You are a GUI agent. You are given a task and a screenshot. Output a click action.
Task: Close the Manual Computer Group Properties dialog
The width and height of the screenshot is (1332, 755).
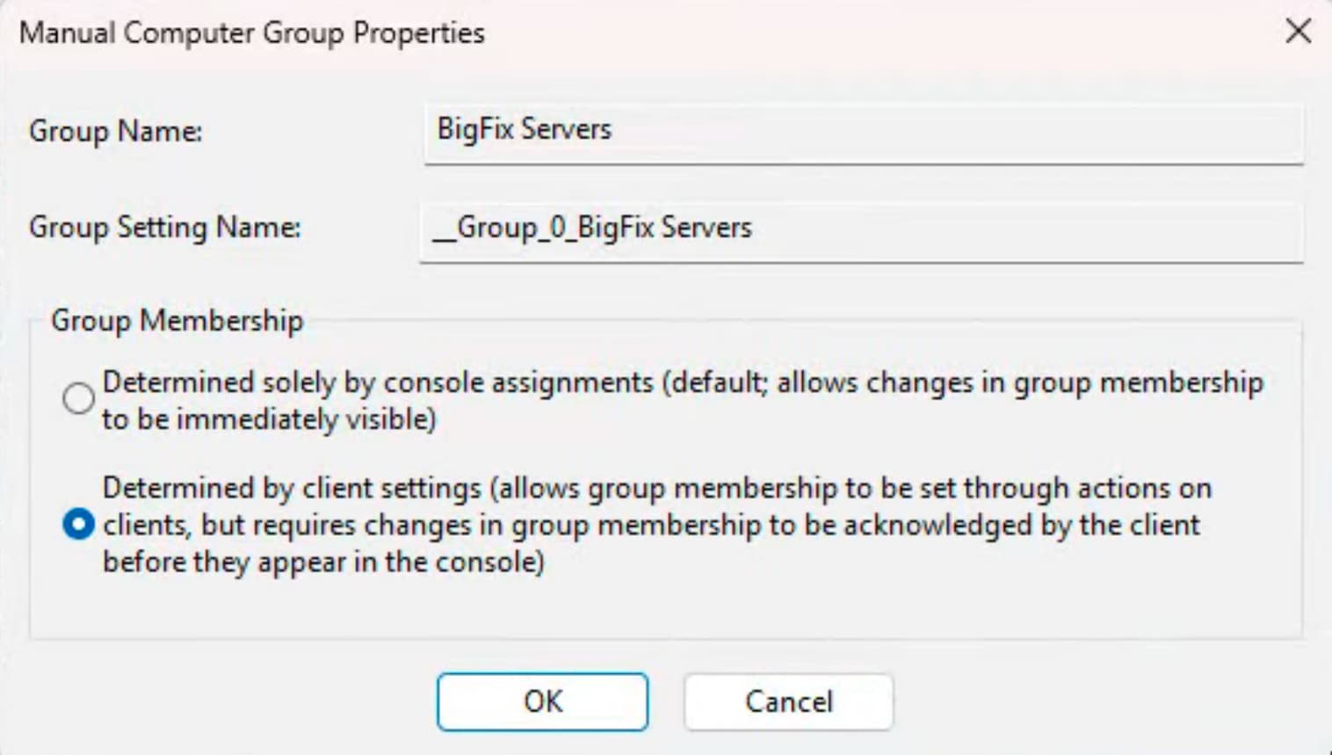[x=1298, y=32]
